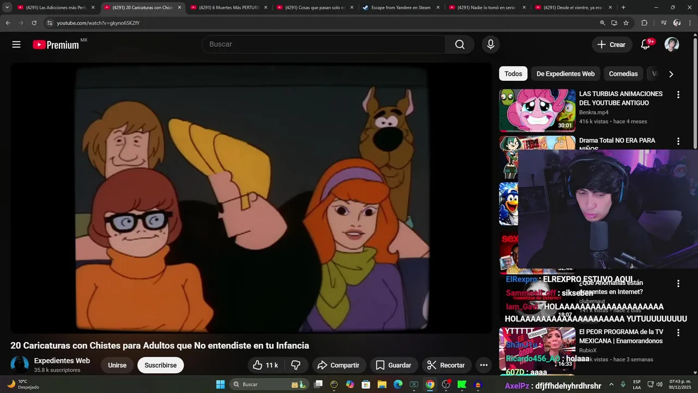Viewport: 698px width, 393px height.
Task: Click the Compartir share button
Action: [338, 365]
